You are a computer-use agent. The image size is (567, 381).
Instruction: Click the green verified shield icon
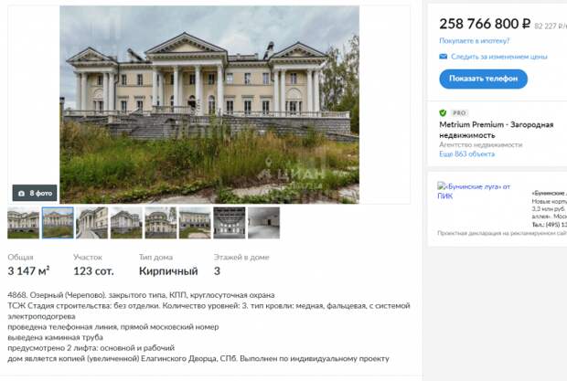(443, 112)
